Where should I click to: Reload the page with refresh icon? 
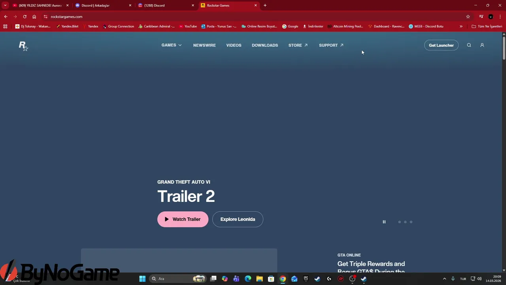(x=25, y=17)
